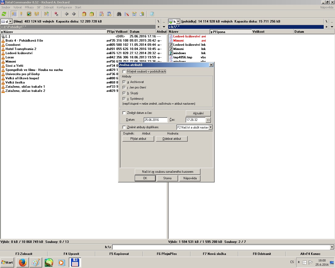335x268 pixels.
Task: Launch Firefox from the taskbar
Action: tap(23, 263)
